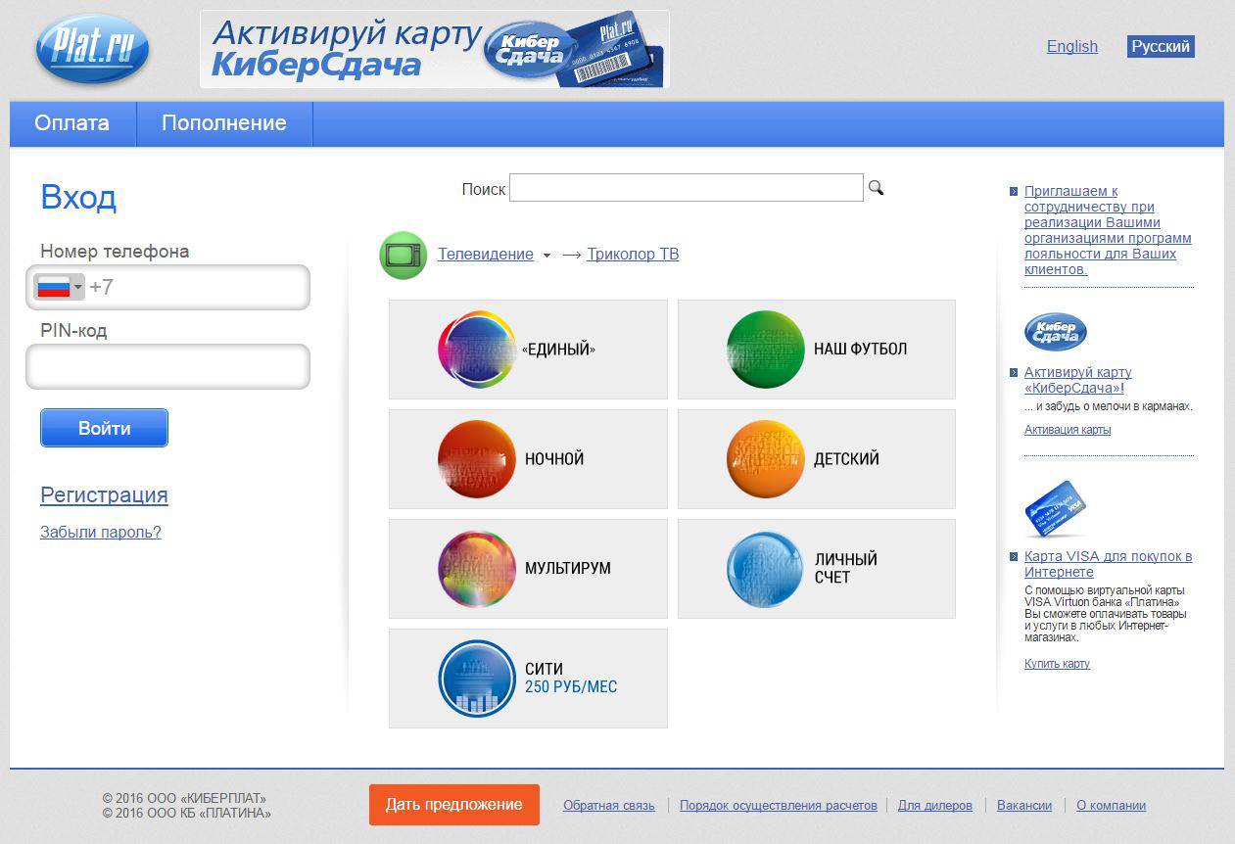Viewport: 1235px width, 844px height.
Task: Click the НАШ ФУТБОЛ package label
Action: point(861,350)
